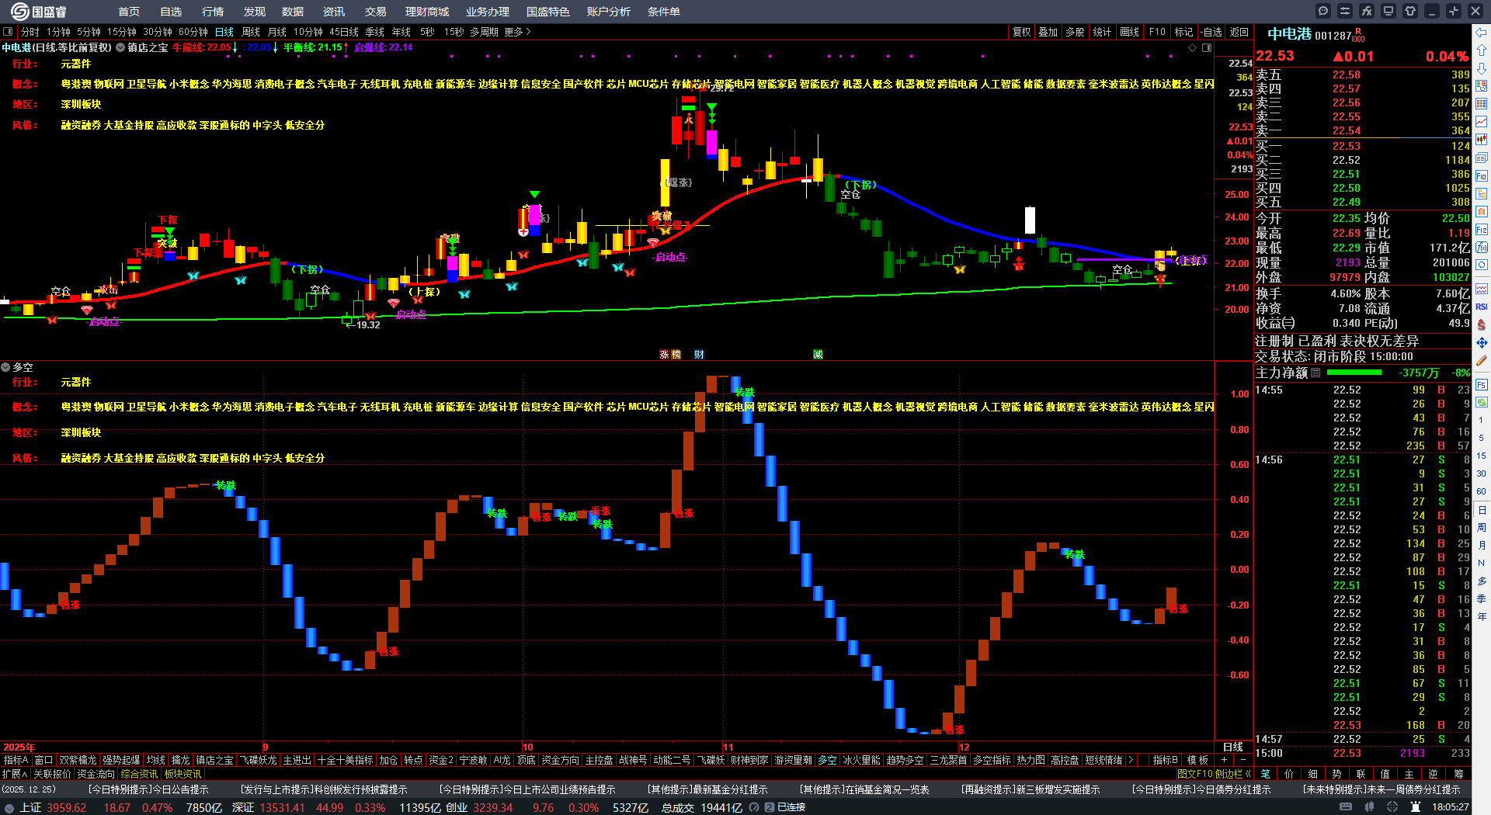
Task: Open the 图文F10 link
Action: click(1195, 774)
